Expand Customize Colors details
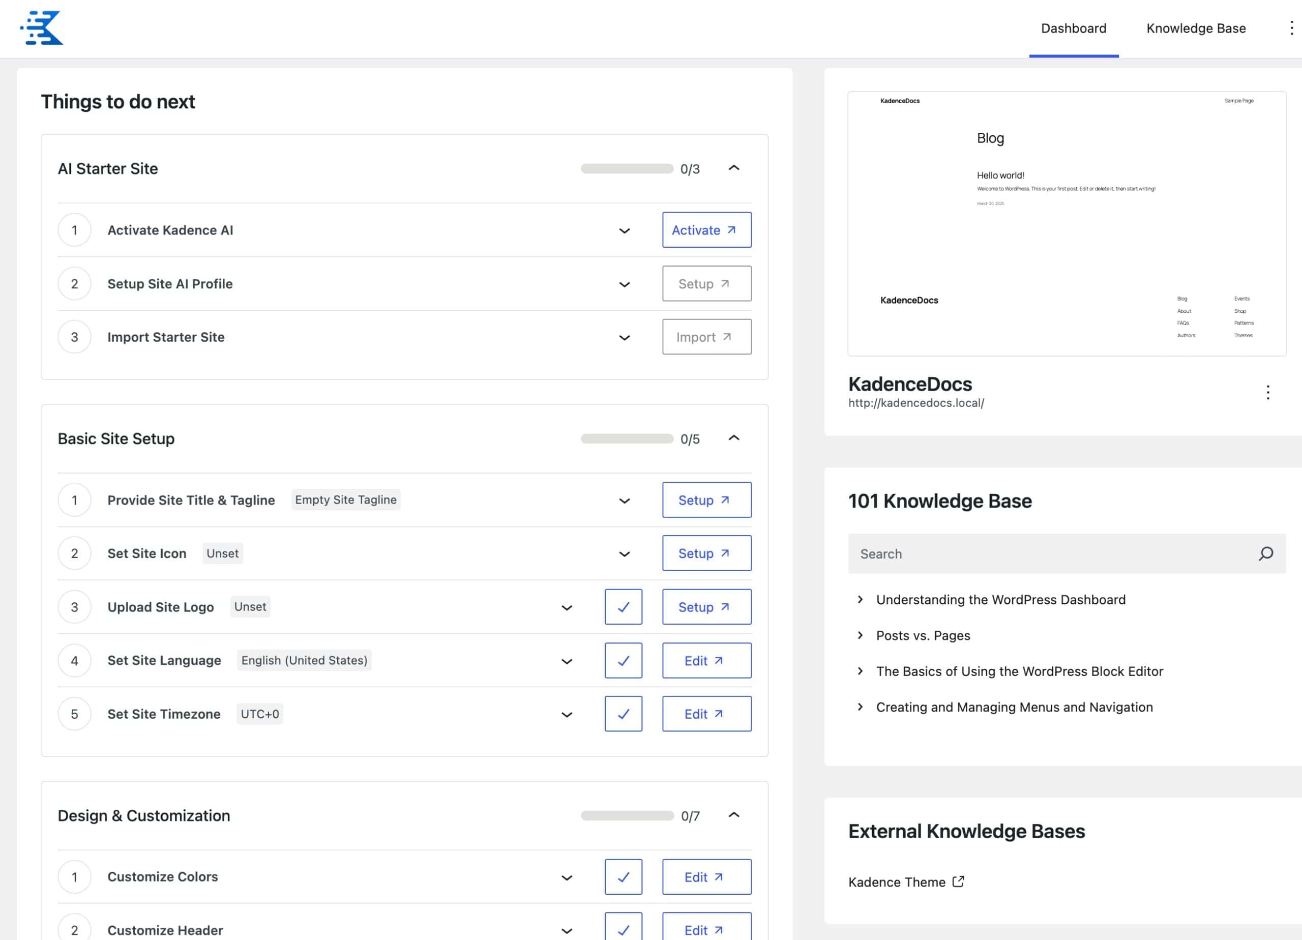The height and width of the screenshot is (940, 1302). point(567,878)
